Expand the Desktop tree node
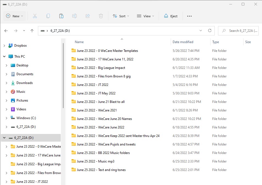 pos(7,65)
